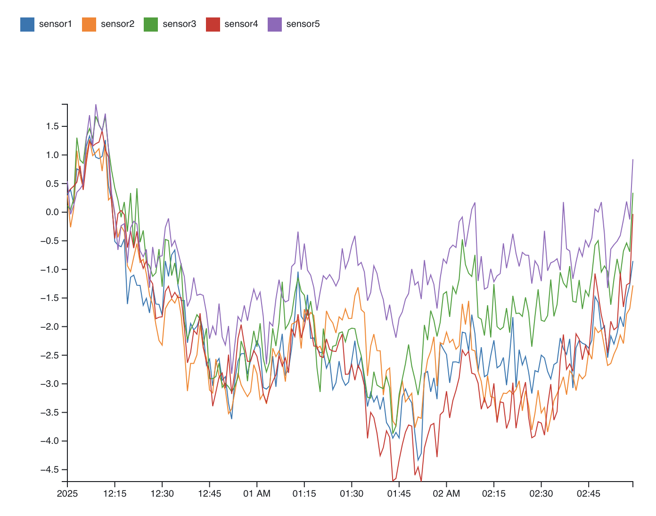This screenshot has height=516, width=656.
Task: Click the 01 AM x-axis label
Action: click(257, 494)
